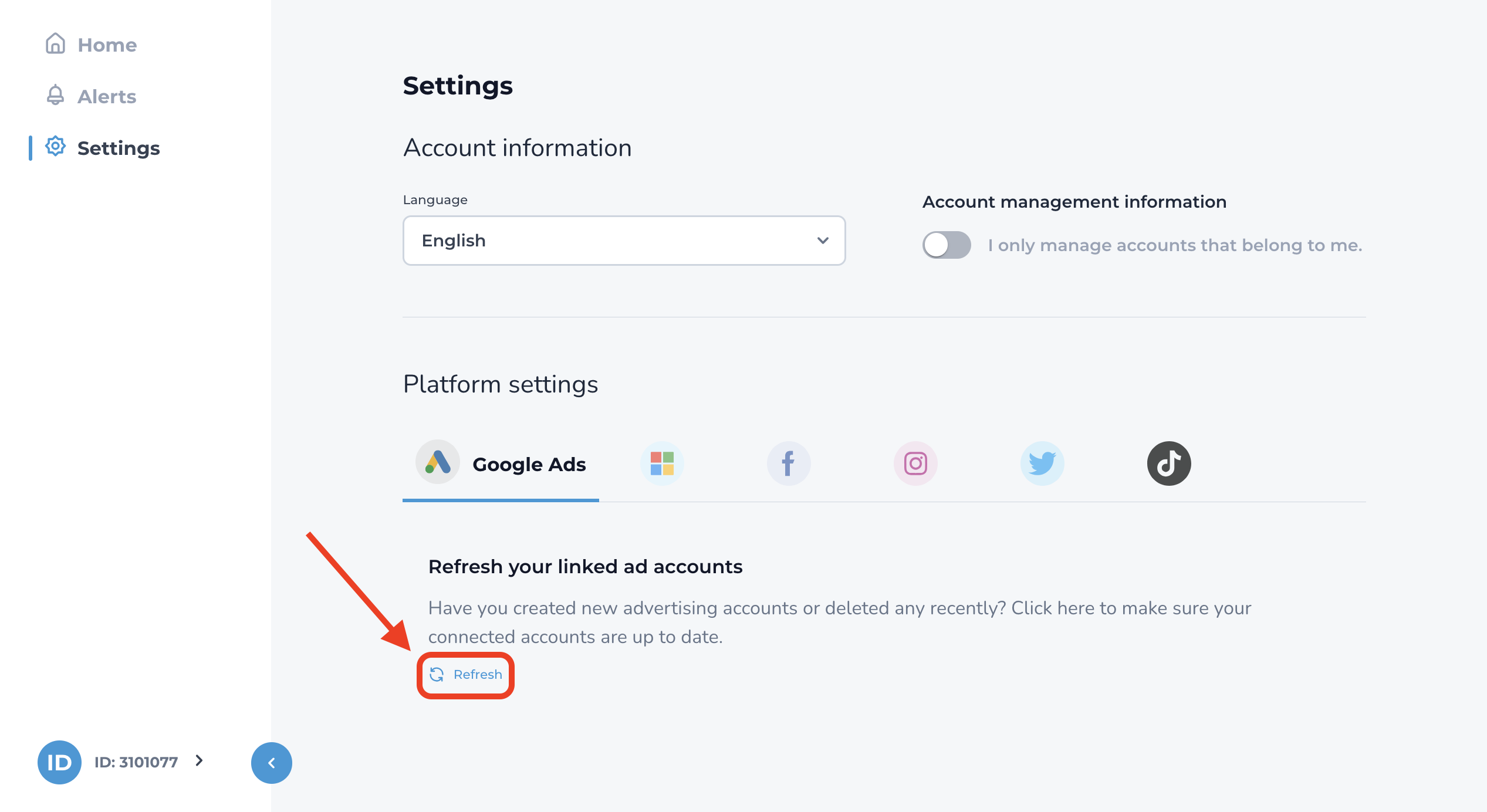Click the Refresh linked ad accounts button

(x=465, y=673)
